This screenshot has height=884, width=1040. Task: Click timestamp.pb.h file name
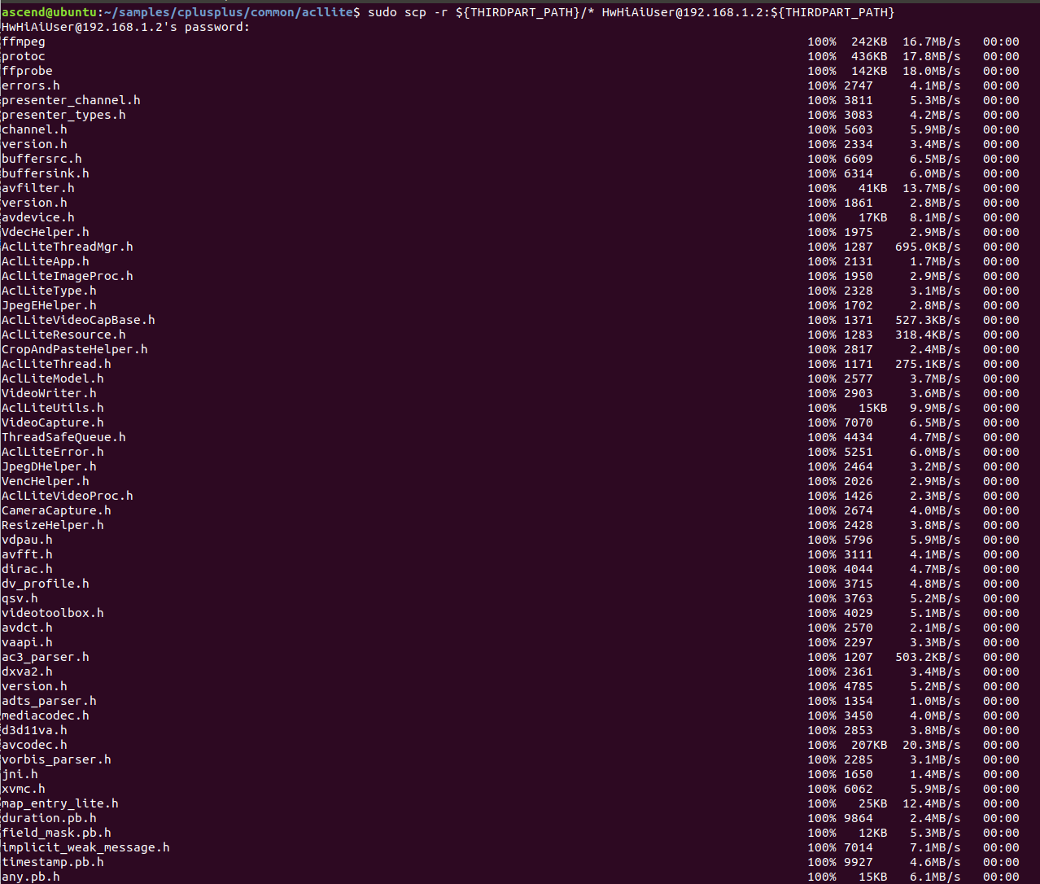point(53,862)
